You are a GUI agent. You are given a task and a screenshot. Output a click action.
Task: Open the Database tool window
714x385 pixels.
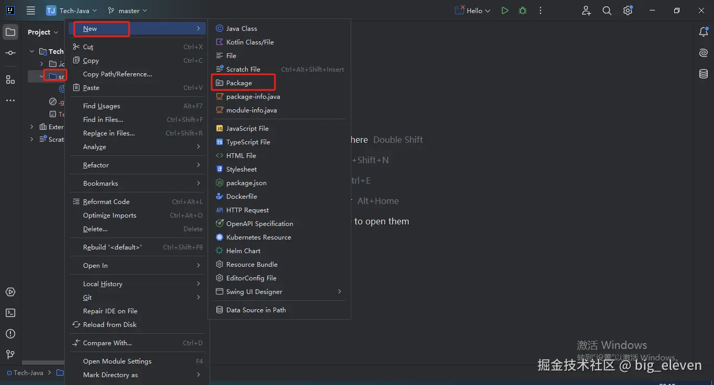click(x=704, y=74)
